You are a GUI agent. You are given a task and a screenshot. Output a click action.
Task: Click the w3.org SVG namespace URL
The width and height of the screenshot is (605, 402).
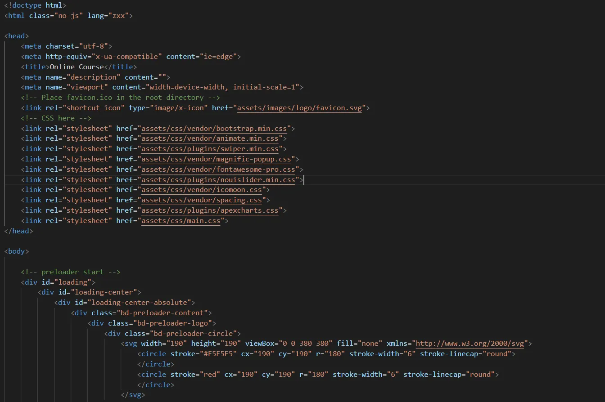(470, 344)
